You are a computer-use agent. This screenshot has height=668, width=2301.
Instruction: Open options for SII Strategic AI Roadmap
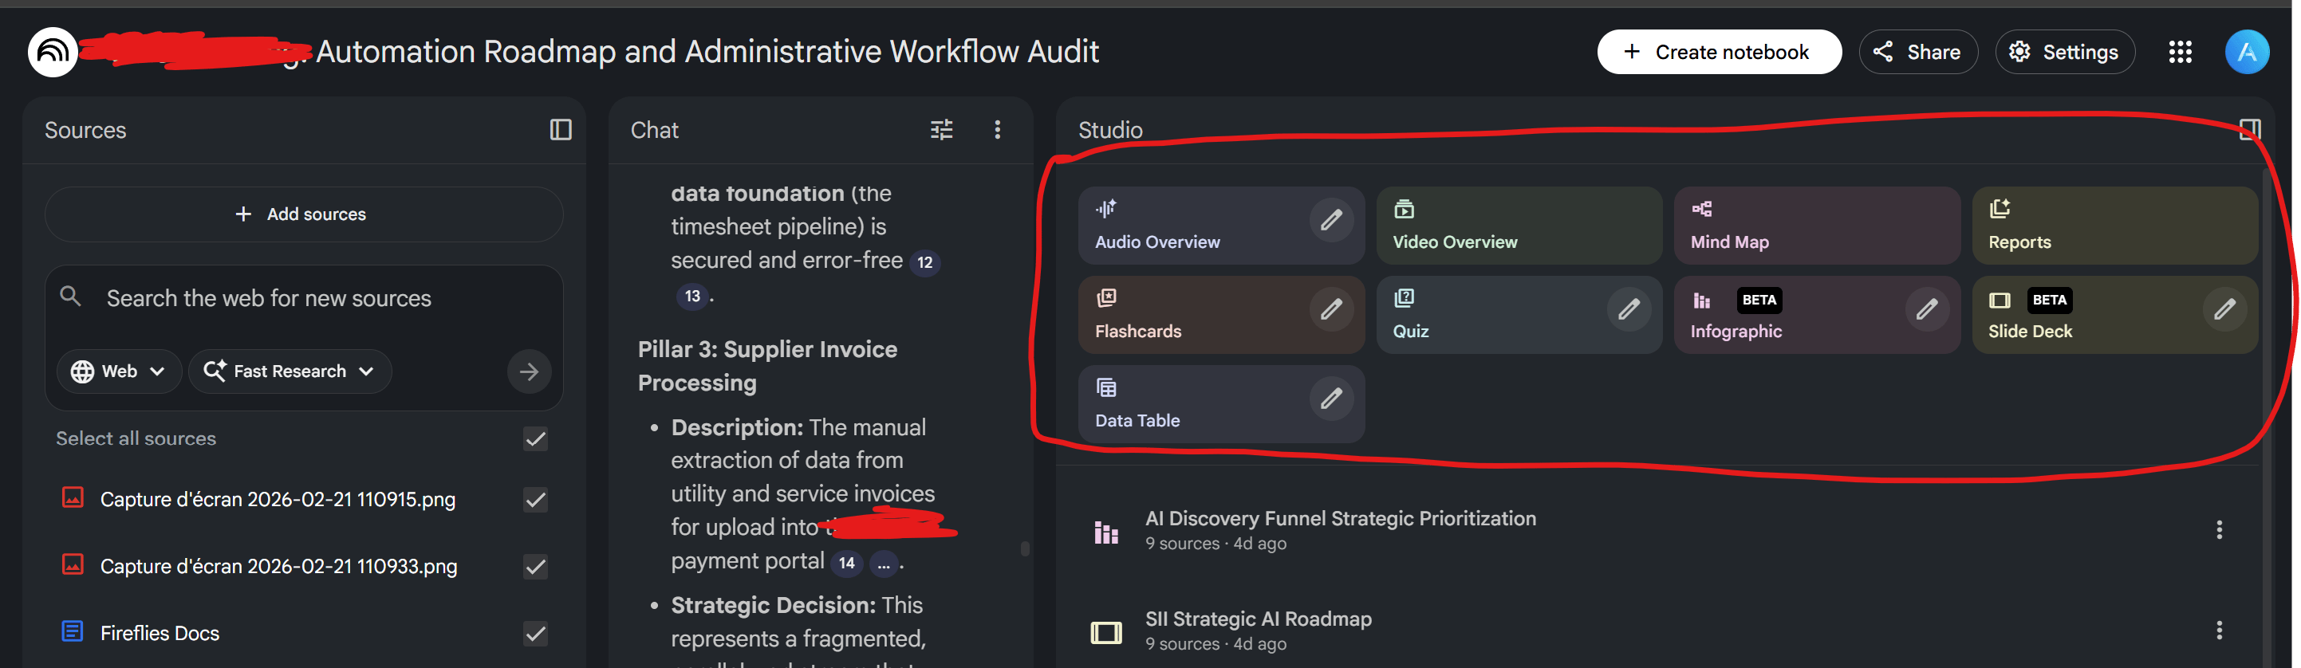pyautogui.click(x=2218, y=631)
